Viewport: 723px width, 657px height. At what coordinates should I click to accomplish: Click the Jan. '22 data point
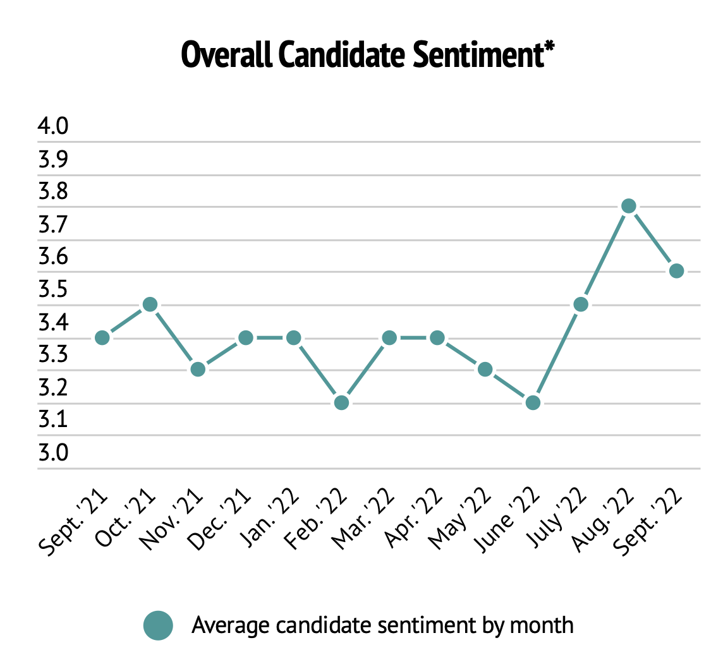(293, 337)
